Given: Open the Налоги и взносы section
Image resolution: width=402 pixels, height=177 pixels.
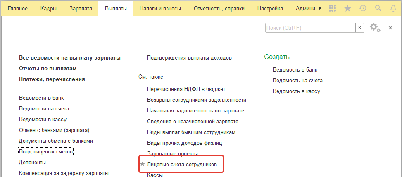Looking at the screenshot, I should click(160, 8).
